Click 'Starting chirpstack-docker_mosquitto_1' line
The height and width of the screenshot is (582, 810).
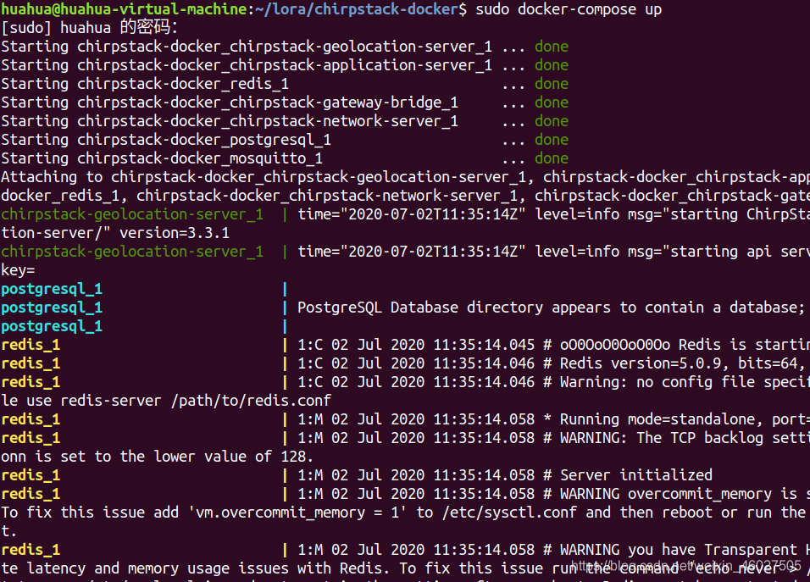tap(162, 158)
